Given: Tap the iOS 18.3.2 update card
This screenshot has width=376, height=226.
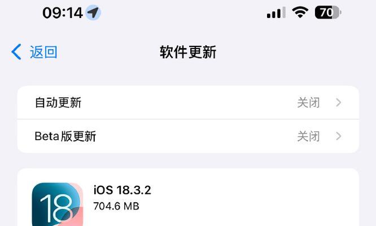Looking at the screenshot, I should (x=188, y=197).
